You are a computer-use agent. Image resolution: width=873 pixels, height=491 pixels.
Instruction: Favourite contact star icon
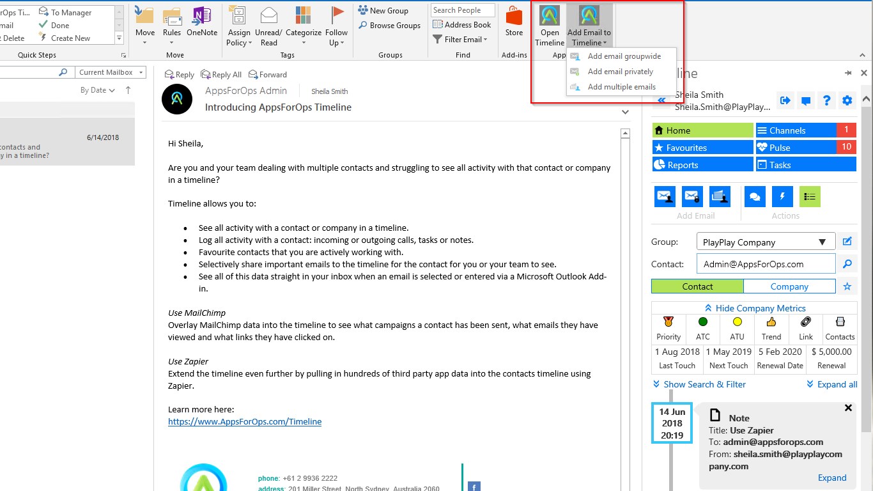(847, 286)
